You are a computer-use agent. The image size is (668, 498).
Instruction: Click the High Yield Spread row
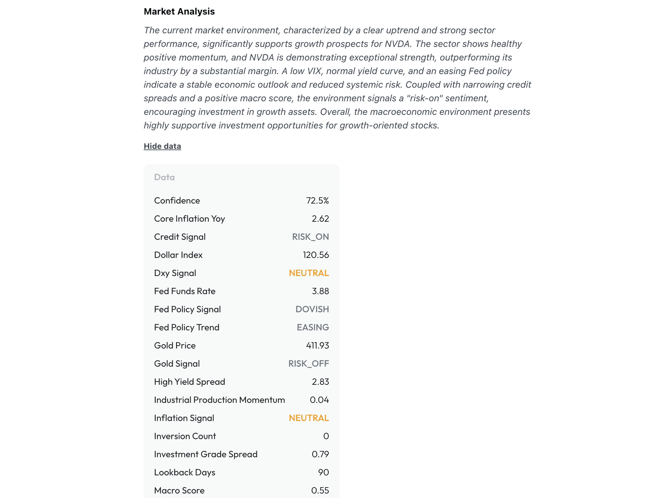189,382
